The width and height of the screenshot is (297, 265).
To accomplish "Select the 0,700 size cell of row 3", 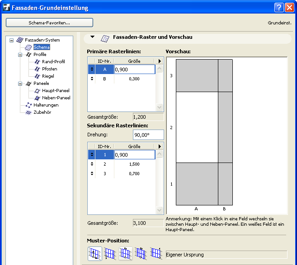I will pyautogui.click(x=134, y=174).
